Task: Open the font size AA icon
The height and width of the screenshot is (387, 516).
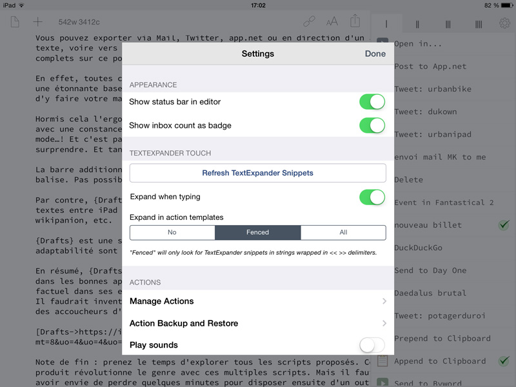Action: [332, 22]
